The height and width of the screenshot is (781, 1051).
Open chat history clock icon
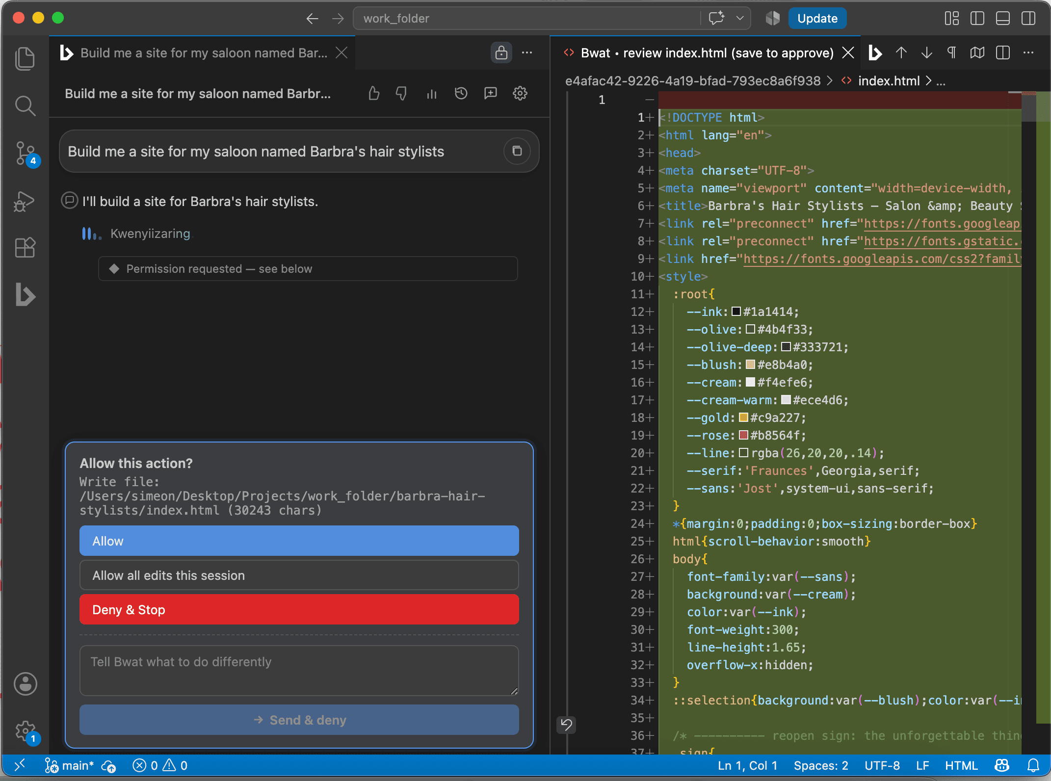[461, 93]
